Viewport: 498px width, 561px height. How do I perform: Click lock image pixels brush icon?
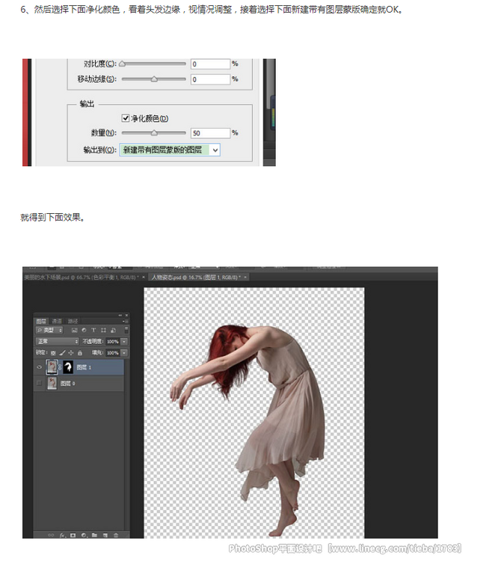point(63,353)
